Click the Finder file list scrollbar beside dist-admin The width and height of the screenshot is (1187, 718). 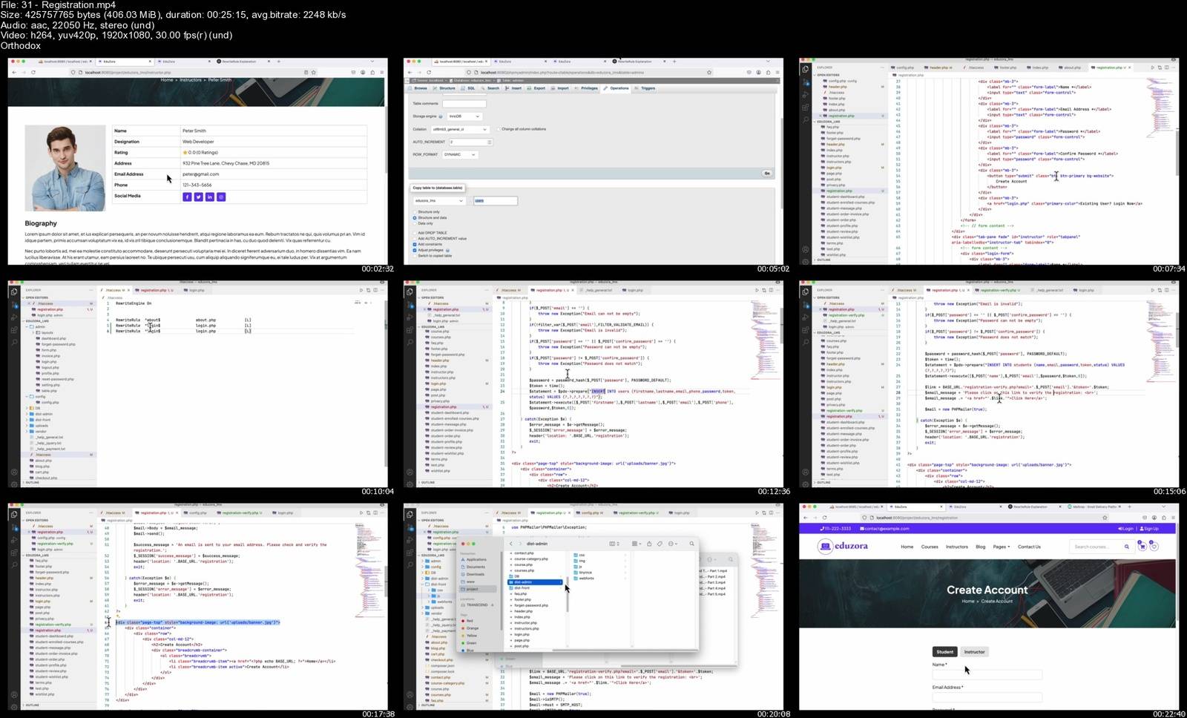coord(568,595)
